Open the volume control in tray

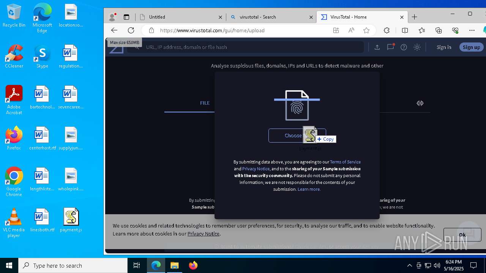tap(437, 265)
